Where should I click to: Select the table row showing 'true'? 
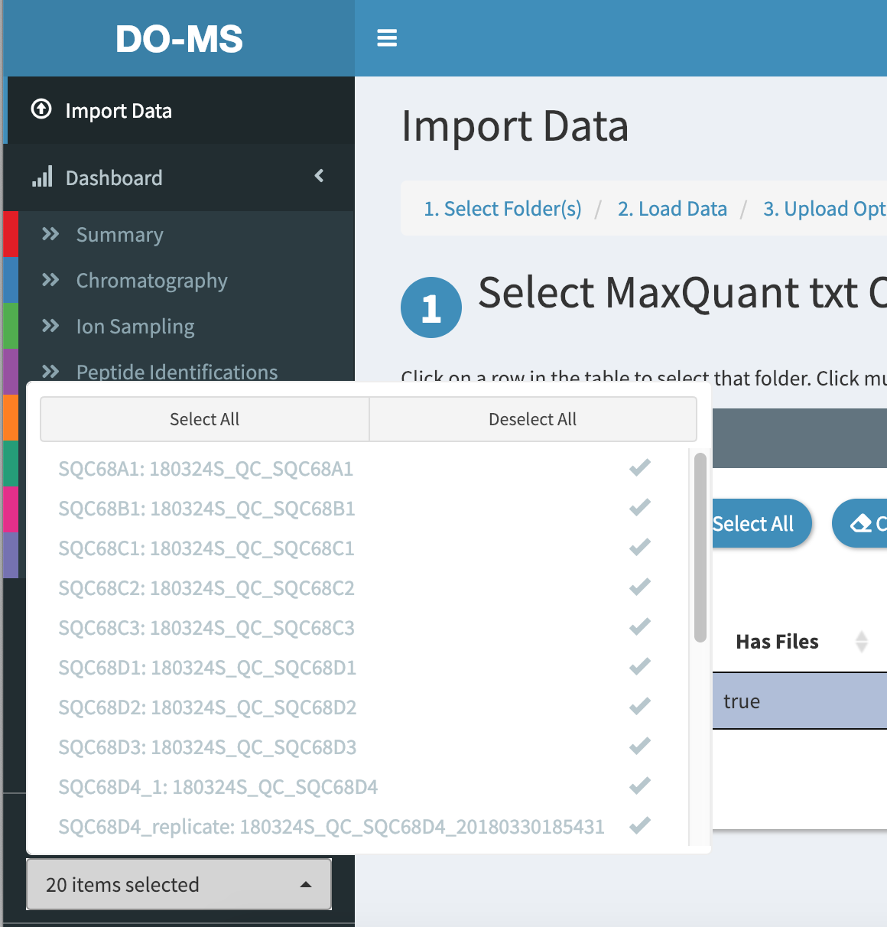[x=800, y=701]
